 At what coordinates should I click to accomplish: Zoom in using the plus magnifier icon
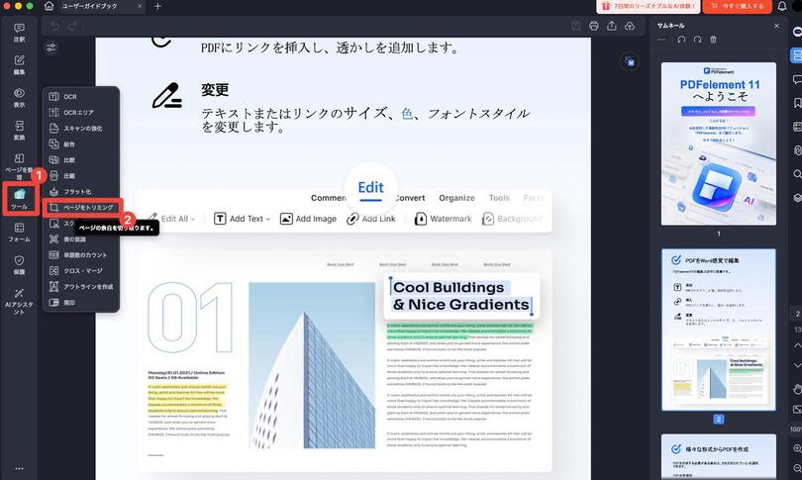point(797,448)
